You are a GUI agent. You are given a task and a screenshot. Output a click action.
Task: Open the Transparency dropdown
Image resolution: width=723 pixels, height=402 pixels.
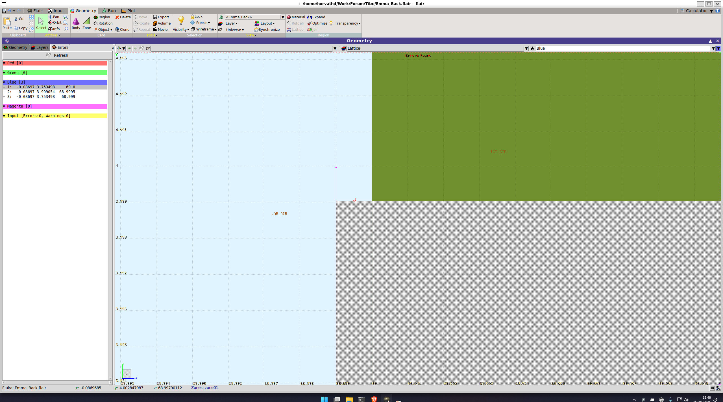click(x=347, y=23)
